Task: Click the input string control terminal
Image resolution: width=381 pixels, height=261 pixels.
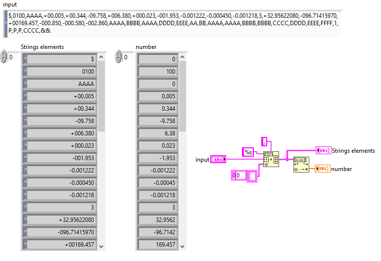Action: (218, 159)
